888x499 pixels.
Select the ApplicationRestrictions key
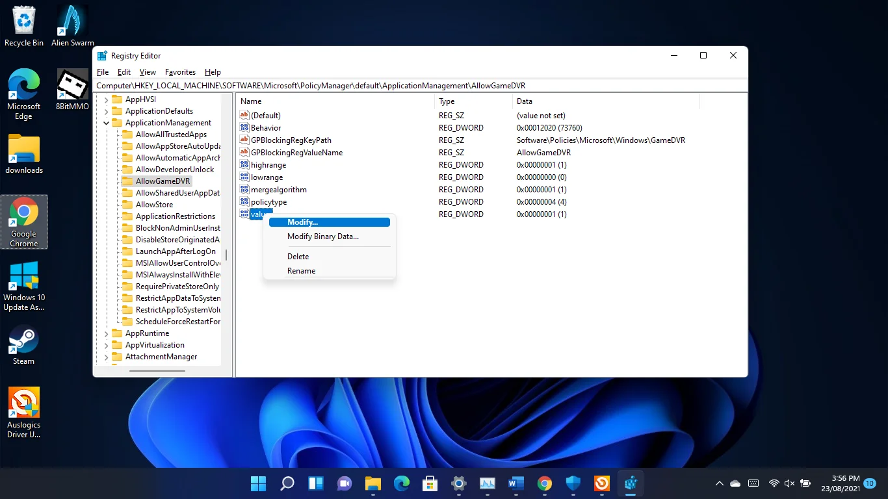pyautogui.click(x=175, y=216)
